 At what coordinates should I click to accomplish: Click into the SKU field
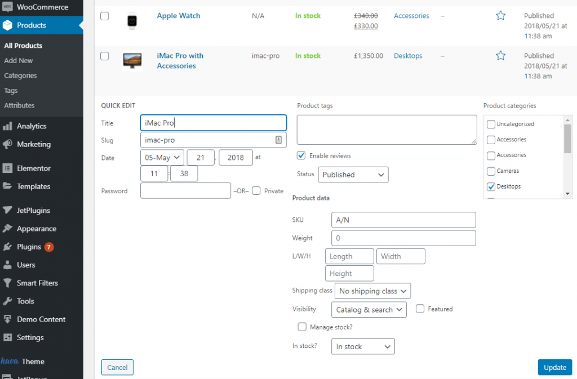[403, 220]
